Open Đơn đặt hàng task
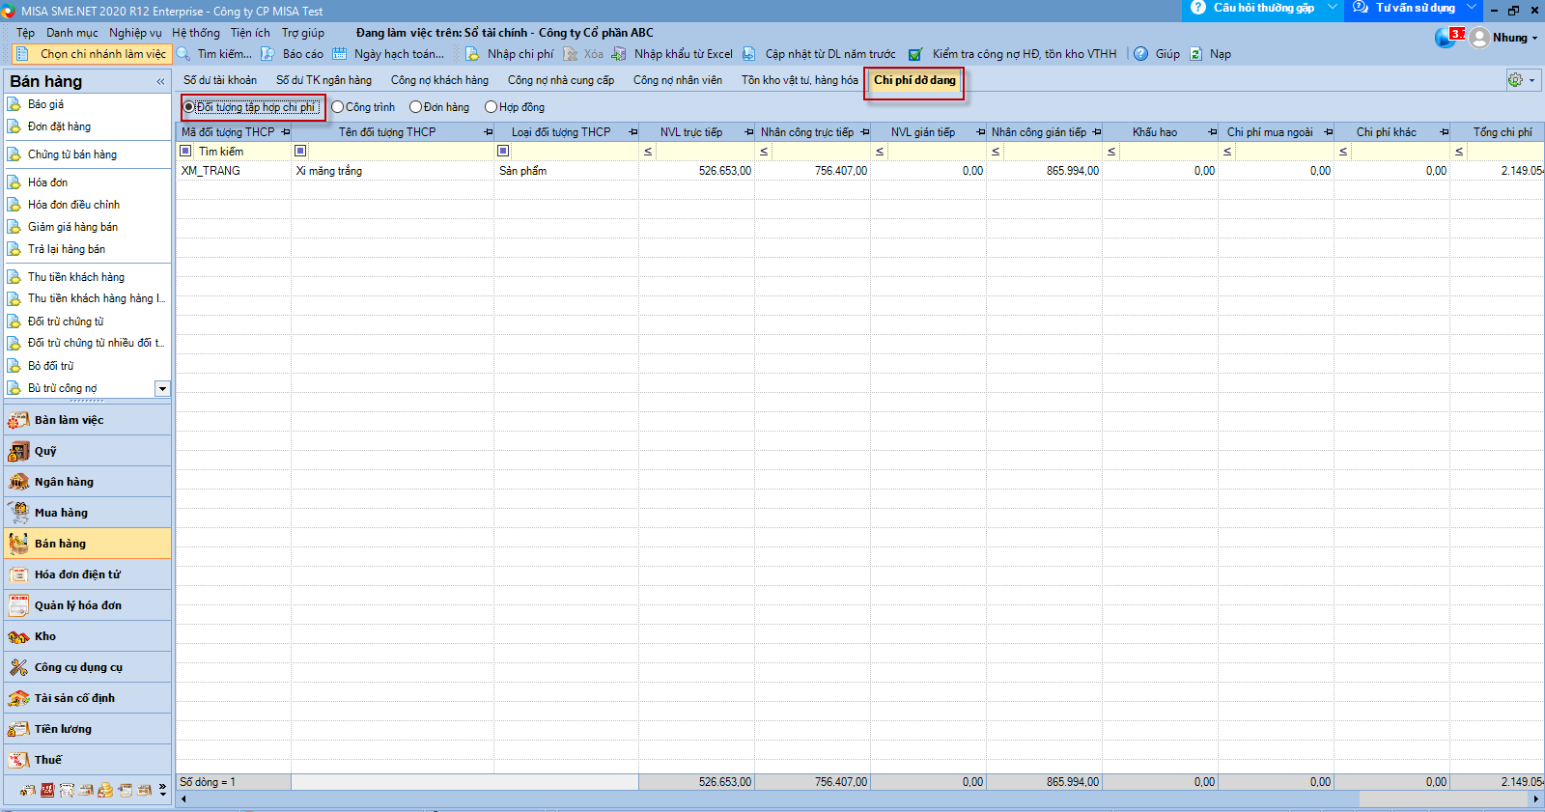Viewport: 1545px width, 812px height. pyautogui.click(x=59, y=126)
